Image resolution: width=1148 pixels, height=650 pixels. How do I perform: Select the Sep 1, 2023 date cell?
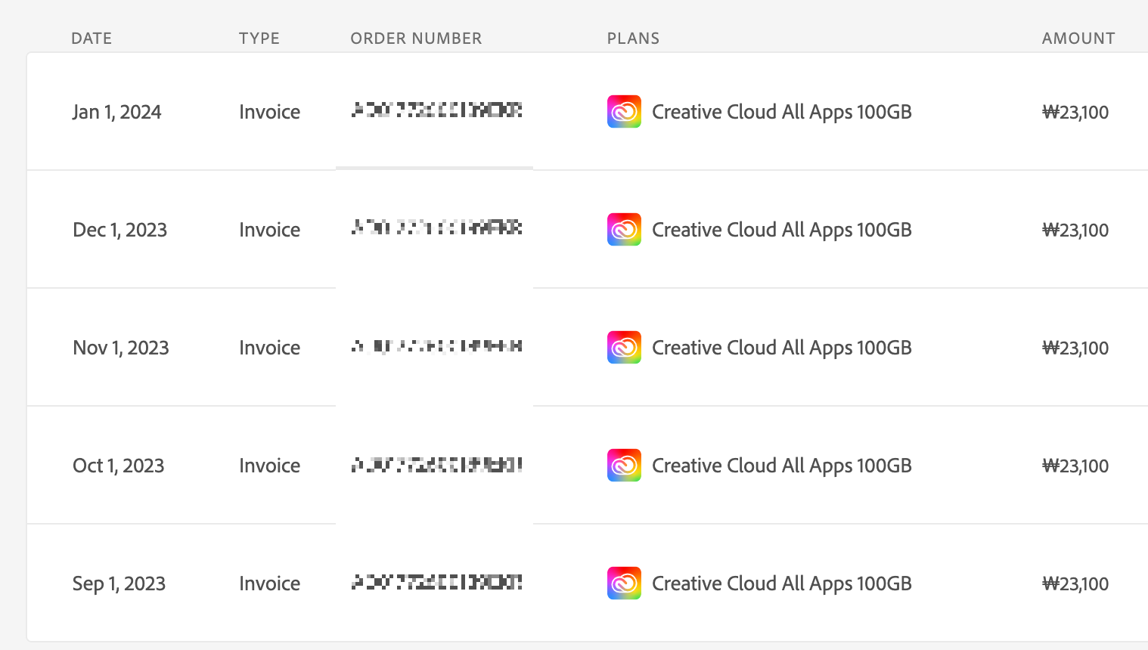coord(119,583)
